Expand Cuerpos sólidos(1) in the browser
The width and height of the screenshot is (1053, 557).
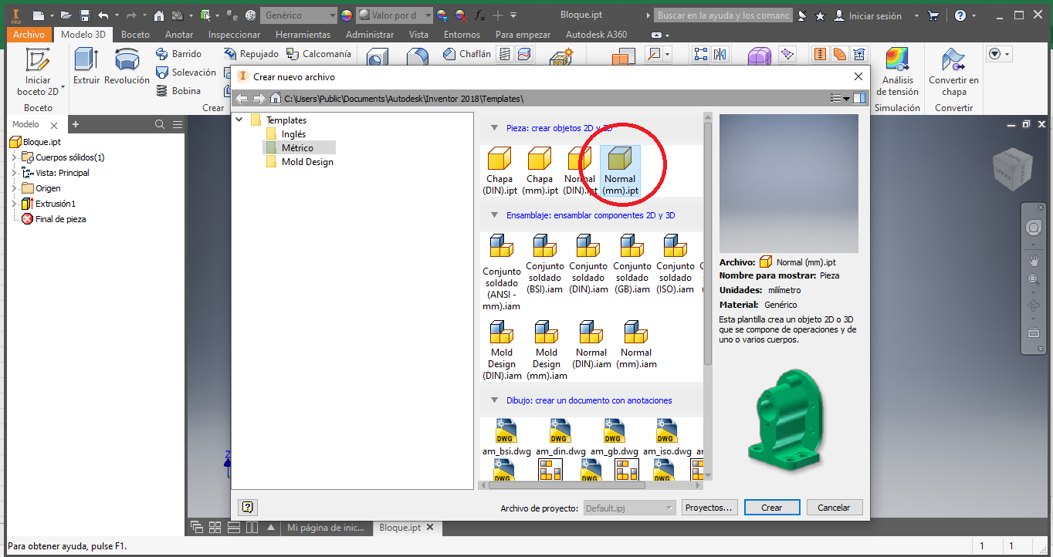coord(14,157)
